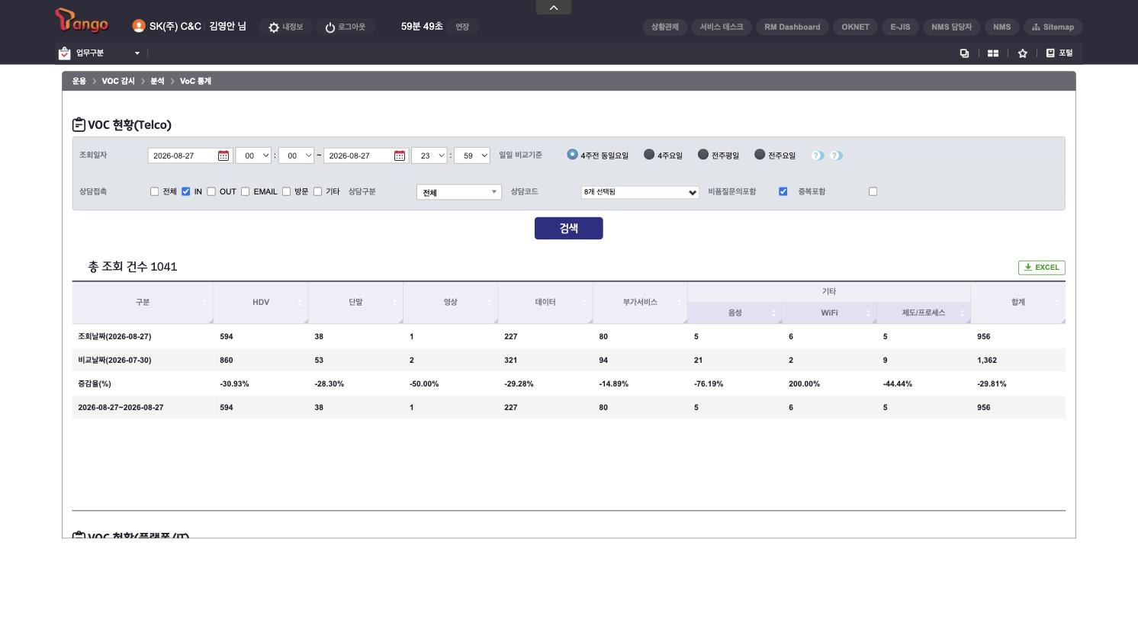Open the RM Dashboard menu

coord(792,27)
